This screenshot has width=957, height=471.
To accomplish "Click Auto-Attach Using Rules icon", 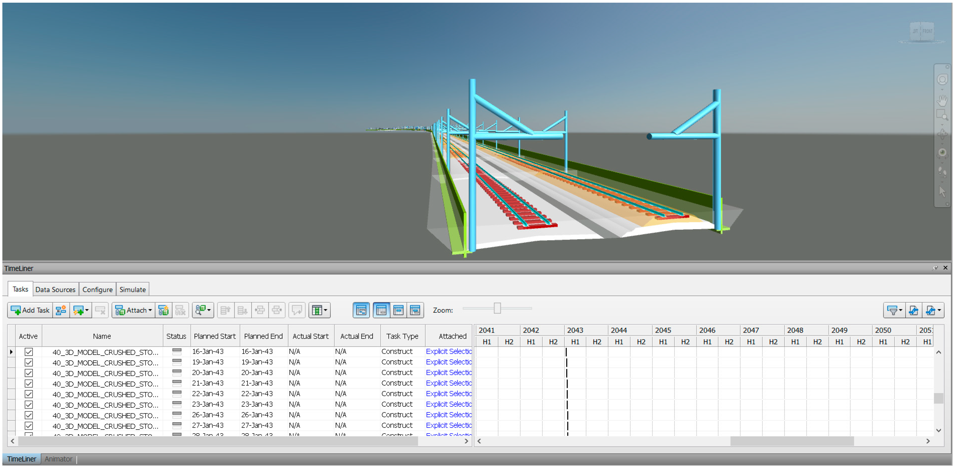I will pos(163,310).
